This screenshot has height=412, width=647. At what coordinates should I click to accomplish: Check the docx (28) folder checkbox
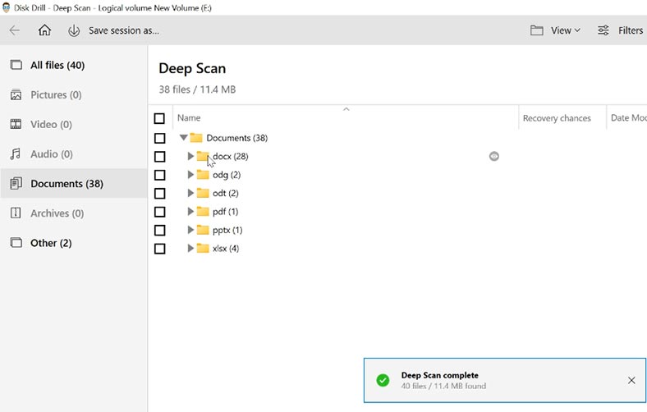click(159, 157)
